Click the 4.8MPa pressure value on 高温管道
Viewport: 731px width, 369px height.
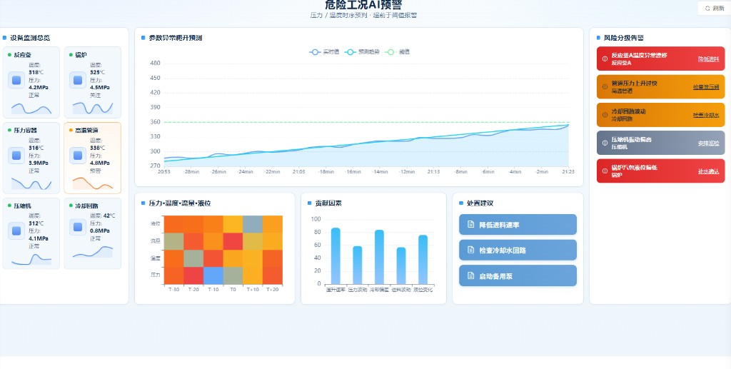click(100, 163)
